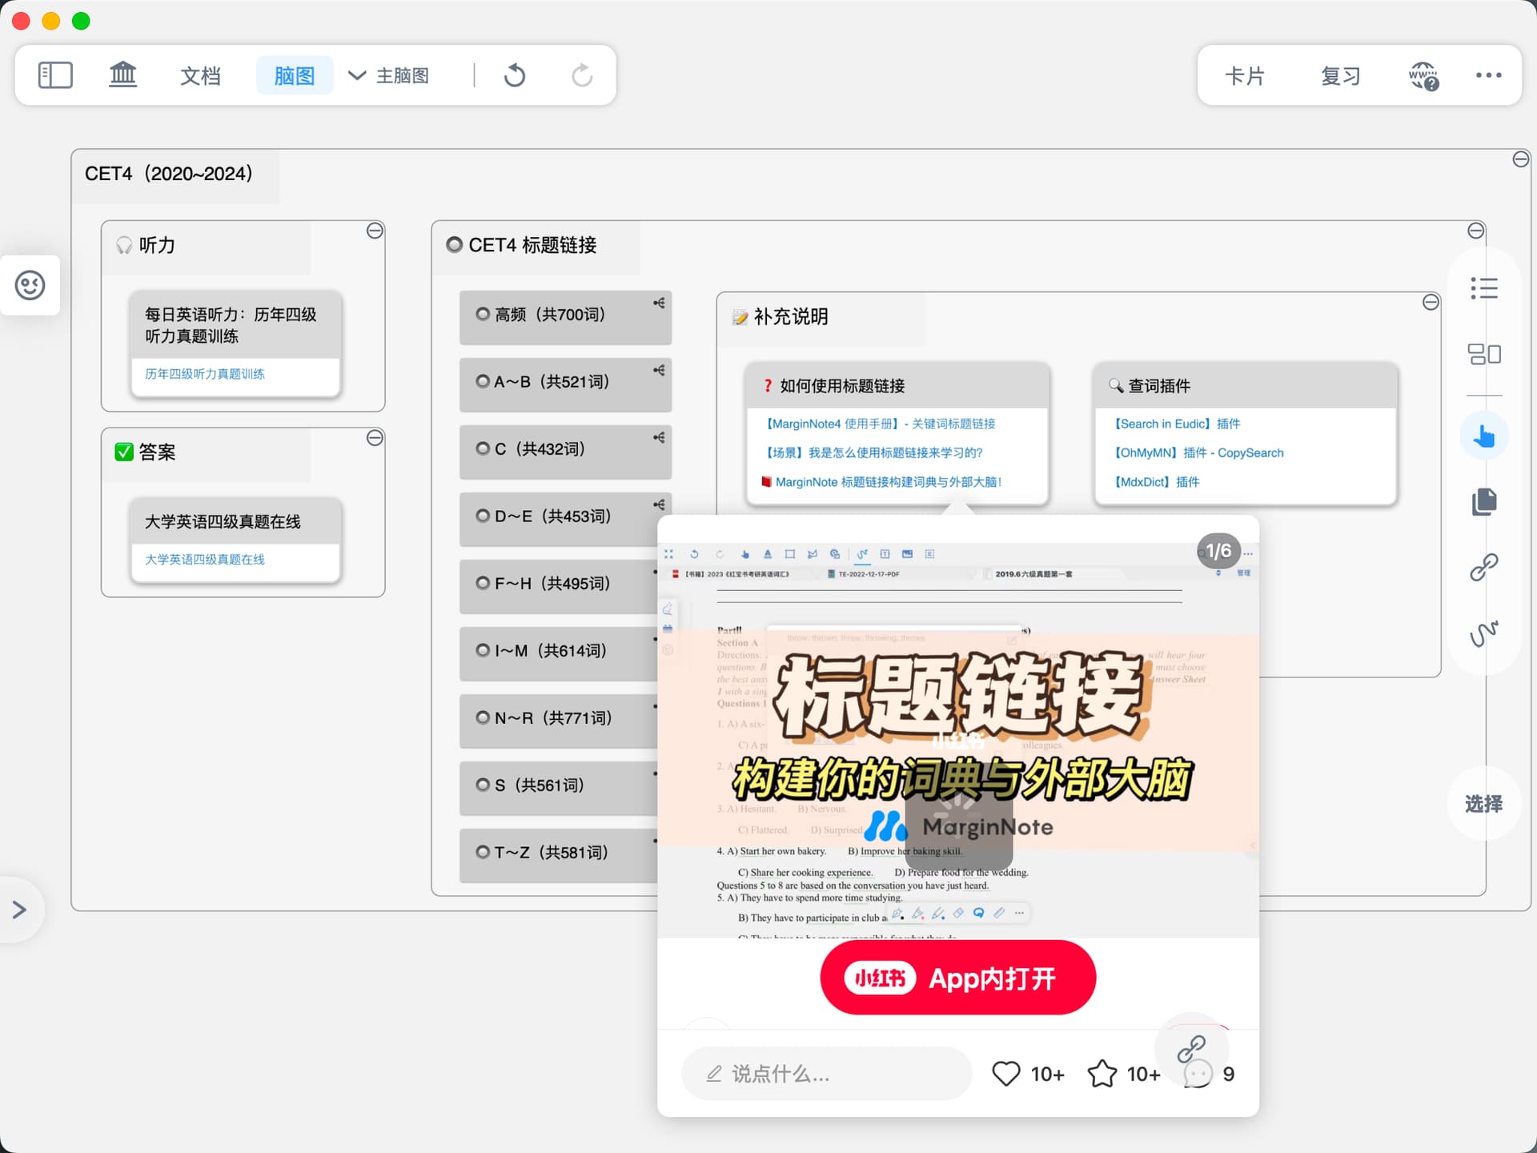
Task: Open the 主脑图 dropdown
Action: tap(389, 75)
